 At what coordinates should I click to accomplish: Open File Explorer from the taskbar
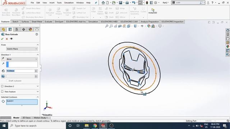pos(87,126)
